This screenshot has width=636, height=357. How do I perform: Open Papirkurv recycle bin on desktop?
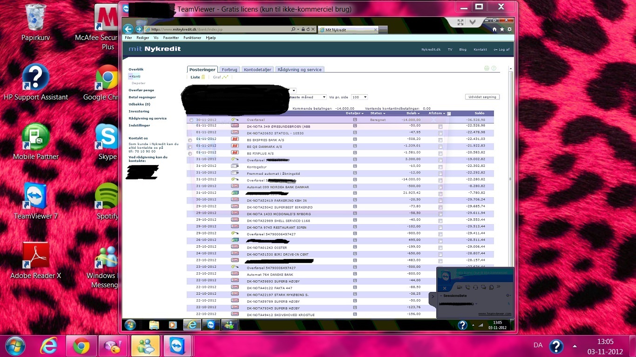click(35, 22)
